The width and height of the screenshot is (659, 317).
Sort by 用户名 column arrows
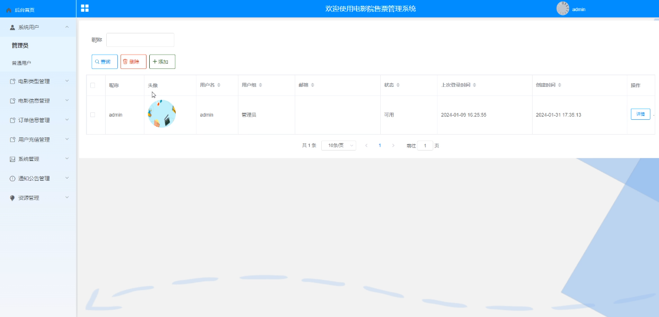tap(219, 85)
